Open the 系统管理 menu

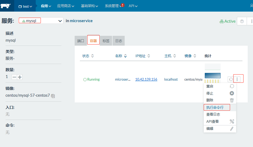pos(113,6)
